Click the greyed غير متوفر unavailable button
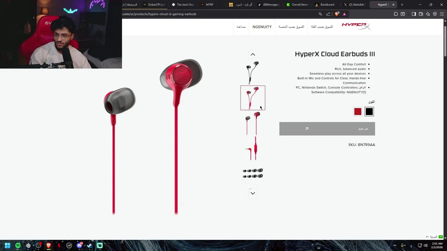The height and width of the screenshot is (251, 447). click(x=327, y=129)
